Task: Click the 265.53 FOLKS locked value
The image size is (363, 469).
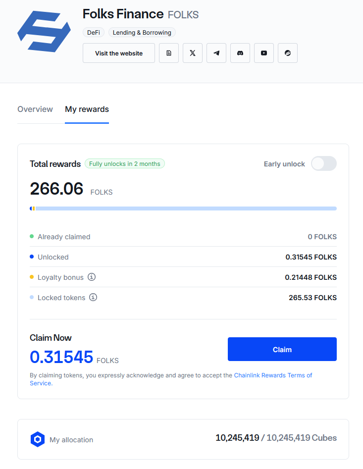Action: pyautogui.click(x=313, y=298)
